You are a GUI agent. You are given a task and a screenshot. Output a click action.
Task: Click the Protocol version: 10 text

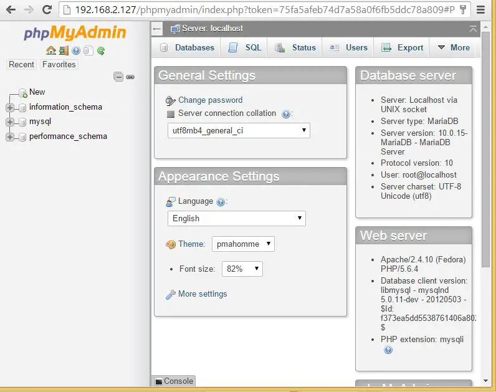point(417,163)
